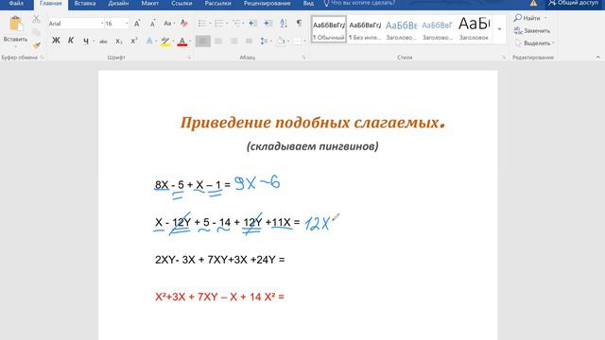Switch to the Рецензирование tab

pos(267,3)
